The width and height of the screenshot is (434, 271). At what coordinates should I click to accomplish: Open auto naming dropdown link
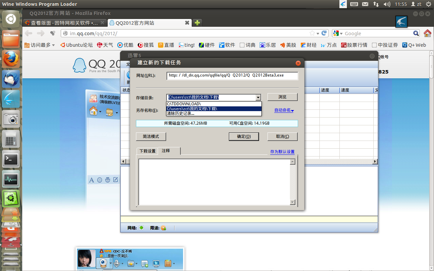coord(284,110)
